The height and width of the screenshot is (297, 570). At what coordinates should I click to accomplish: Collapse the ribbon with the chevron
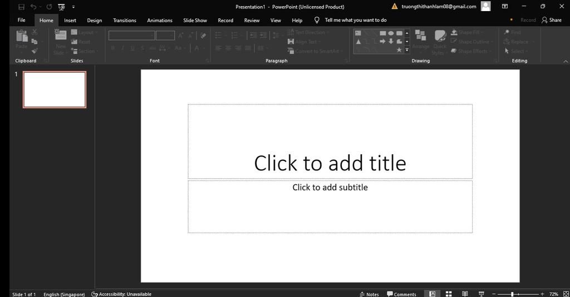click(566, 61)
